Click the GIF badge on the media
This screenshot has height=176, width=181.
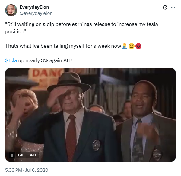click(x=21, y=155)
